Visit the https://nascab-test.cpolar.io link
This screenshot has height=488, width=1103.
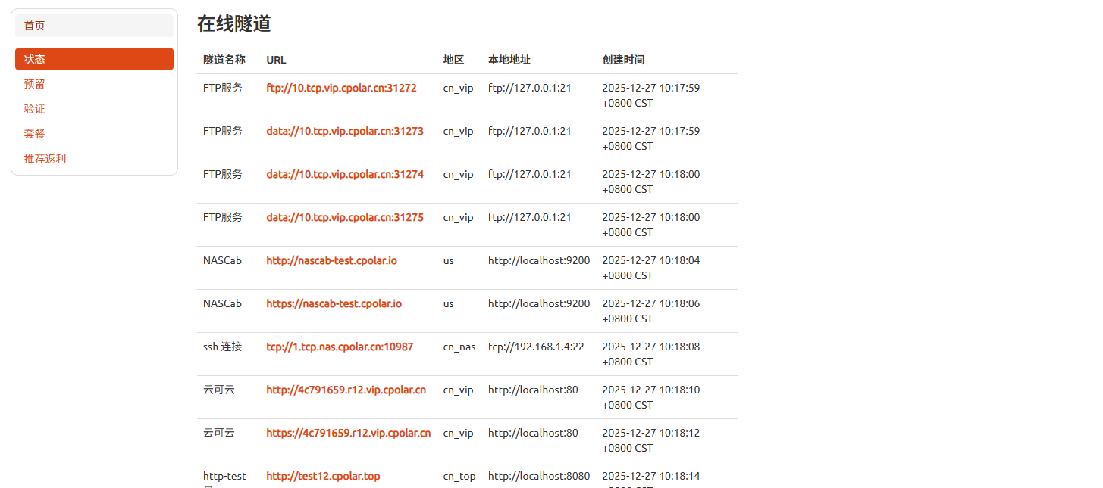pos(334,303)
